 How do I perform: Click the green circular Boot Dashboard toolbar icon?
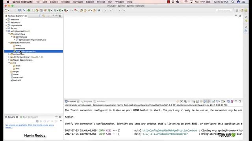(x=29, y=11)
